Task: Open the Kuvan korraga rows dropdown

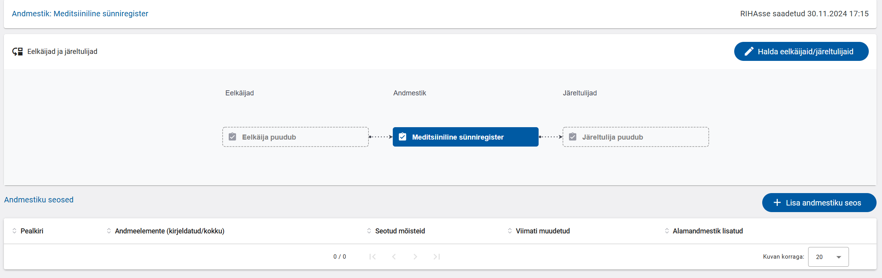Action: click(828, 257)
